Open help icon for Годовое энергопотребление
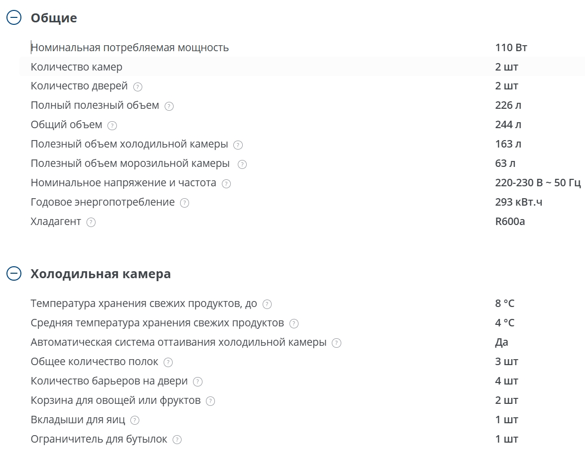585x459 pixels. click(184, 203)
